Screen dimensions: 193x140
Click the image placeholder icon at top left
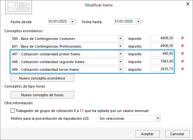(19, 7)
